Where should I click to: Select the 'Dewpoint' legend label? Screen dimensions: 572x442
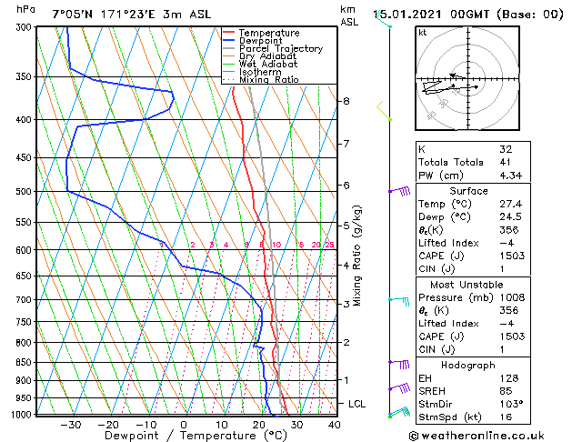coord(260,41)
